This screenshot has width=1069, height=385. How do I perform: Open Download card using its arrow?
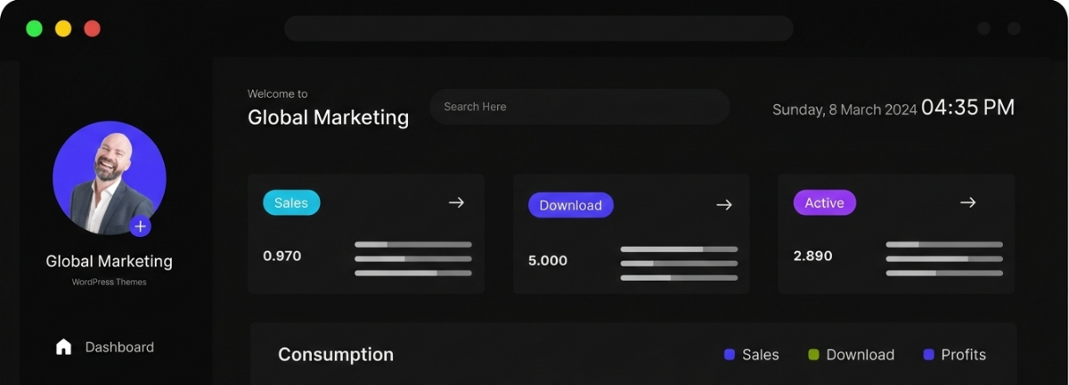(724, 205)
